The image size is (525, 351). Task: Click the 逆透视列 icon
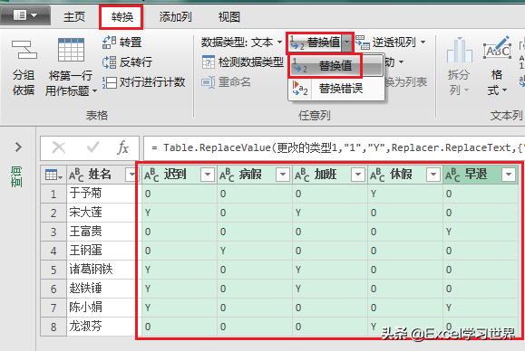click(363, 43)
